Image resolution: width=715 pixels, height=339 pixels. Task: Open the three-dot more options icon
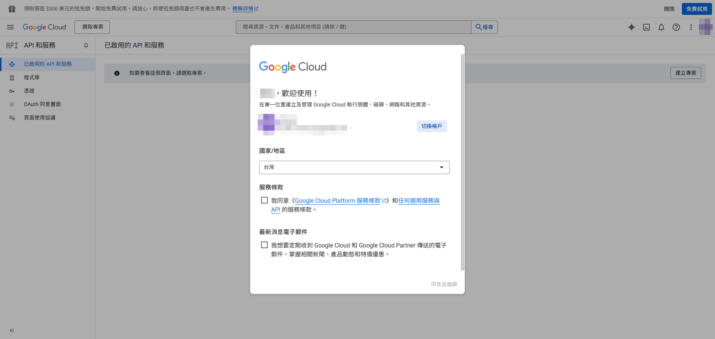[x=691, y=27]
